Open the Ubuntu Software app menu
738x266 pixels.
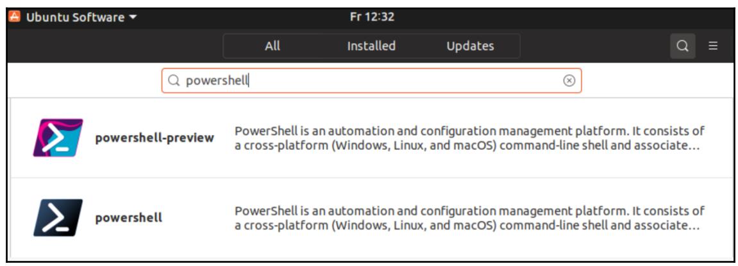(x=73, y=17)
